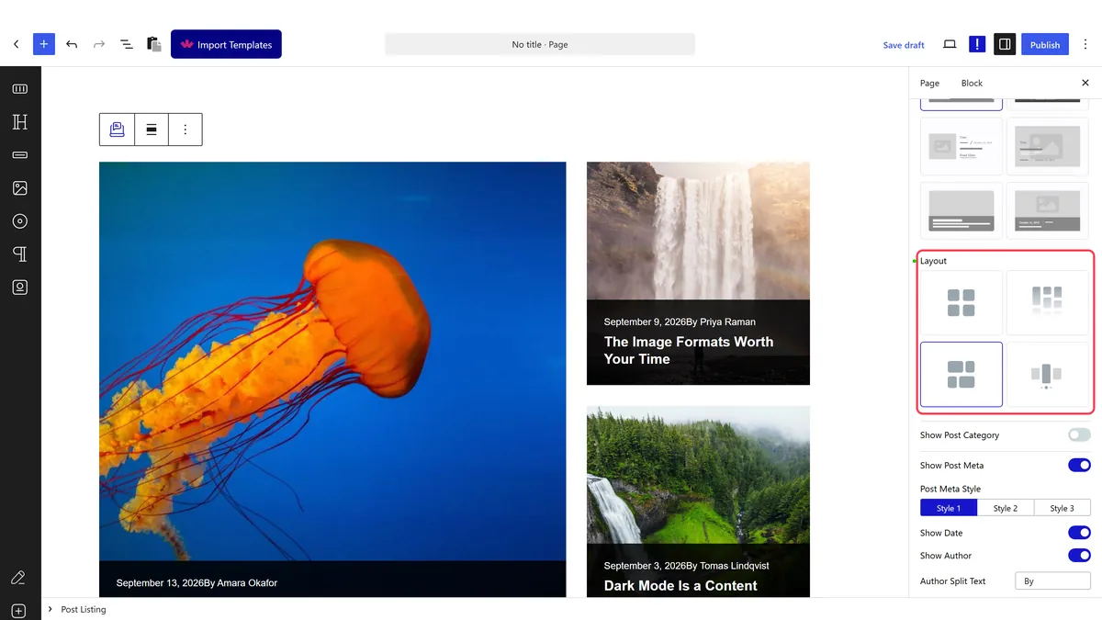This screenshot has height=620, width=1102.
Task: Select the carousel slider layout thumbnail
Action: click(1048, 375)
